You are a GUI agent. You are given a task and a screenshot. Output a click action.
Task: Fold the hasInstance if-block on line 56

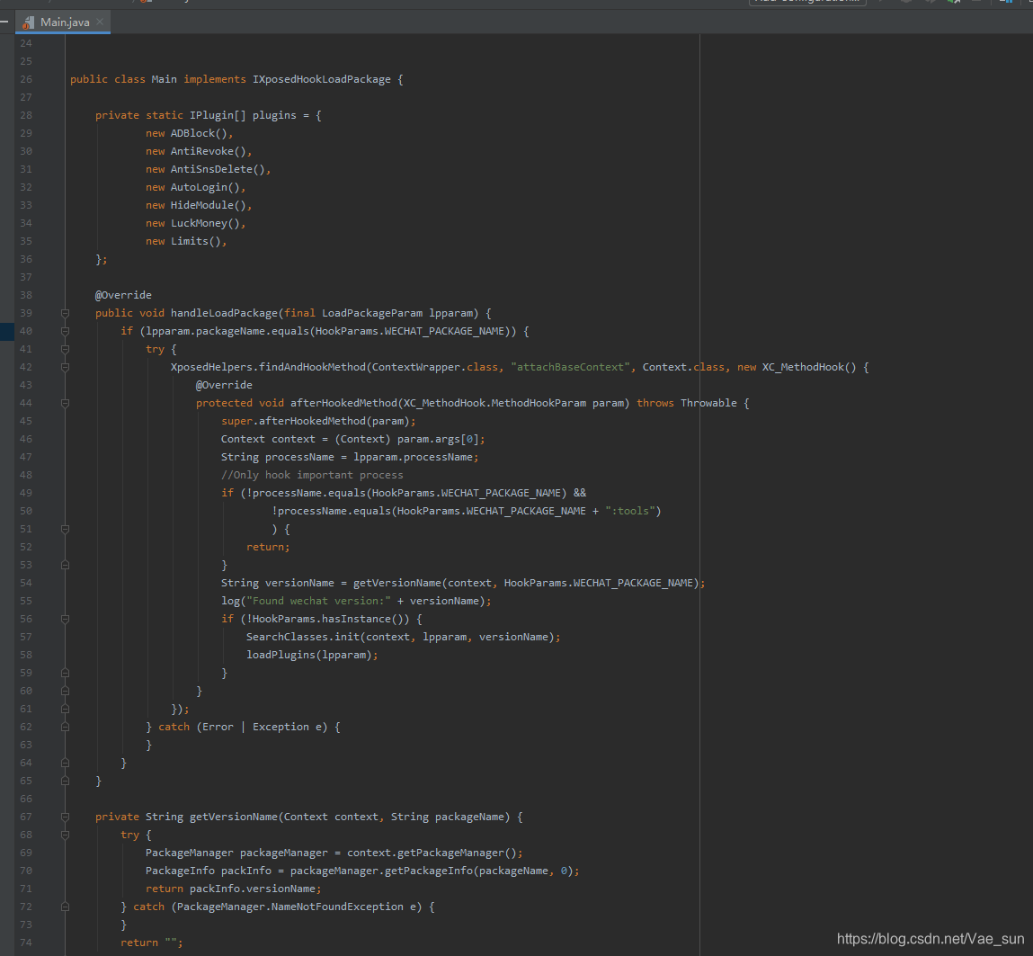pyautogui.click(x=66, y=619)
